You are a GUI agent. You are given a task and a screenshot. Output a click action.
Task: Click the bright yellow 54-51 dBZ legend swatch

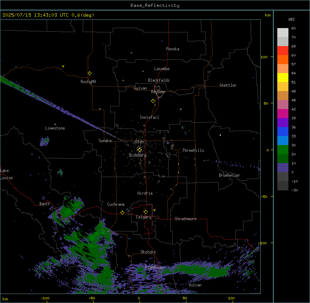(x=283, y=77)
